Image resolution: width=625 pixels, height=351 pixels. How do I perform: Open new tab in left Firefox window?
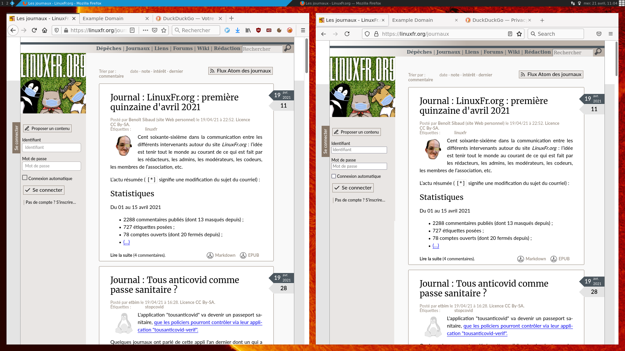231,19
